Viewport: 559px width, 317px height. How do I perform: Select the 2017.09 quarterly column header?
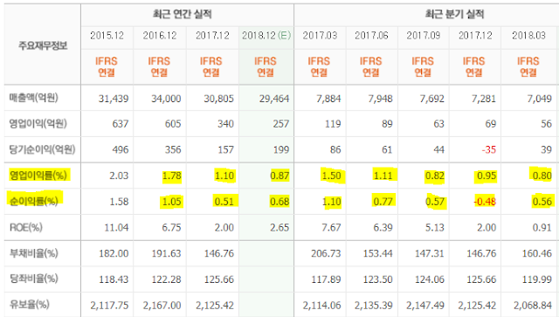423,36
